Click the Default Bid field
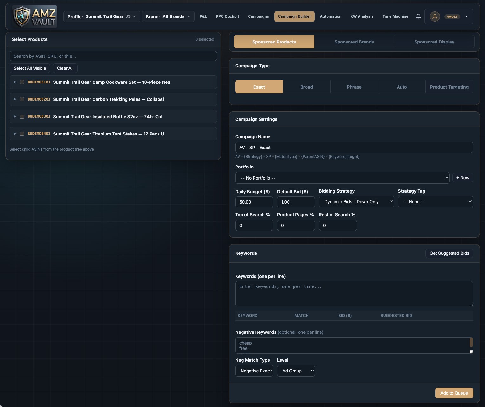Image resolution: width=485 pixels, height=407 pixels. click(296, 202)
